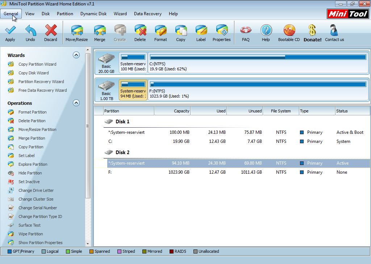
Task: Collapse the Operations panel section
Action: (x=76, y=103)
